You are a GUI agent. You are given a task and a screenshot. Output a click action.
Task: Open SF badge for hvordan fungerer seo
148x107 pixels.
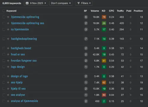point(86,61)
